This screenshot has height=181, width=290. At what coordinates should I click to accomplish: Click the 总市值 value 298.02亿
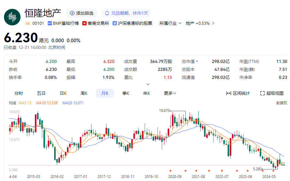[x=221, y=61]
